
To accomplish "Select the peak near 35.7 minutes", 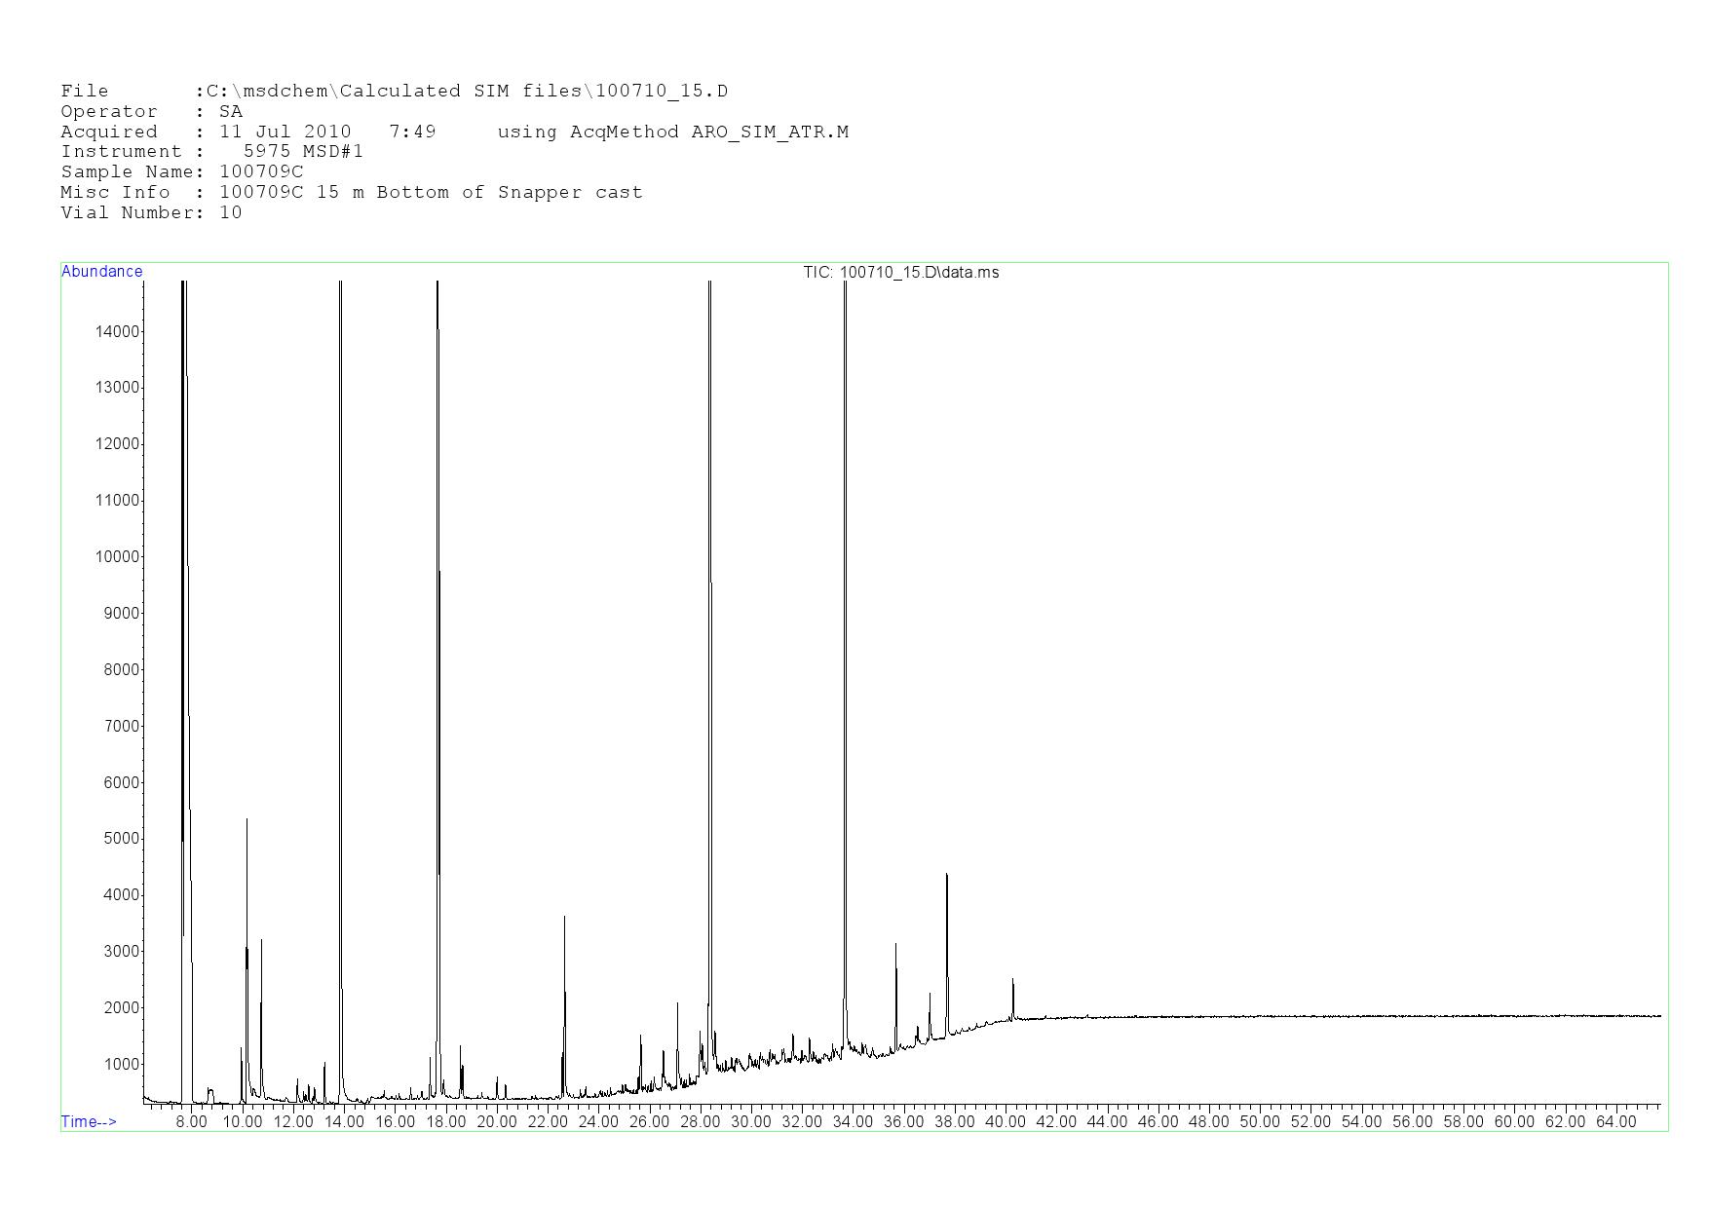I will (x=895, y=945).
